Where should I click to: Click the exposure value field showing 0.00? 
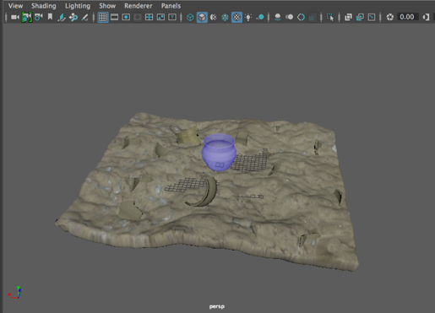click(x=407, y=17)
